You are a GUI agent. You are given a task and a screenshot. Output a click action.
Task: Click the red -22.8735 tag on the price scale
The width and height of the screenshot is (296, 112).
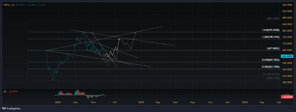[x=287, y=97]
